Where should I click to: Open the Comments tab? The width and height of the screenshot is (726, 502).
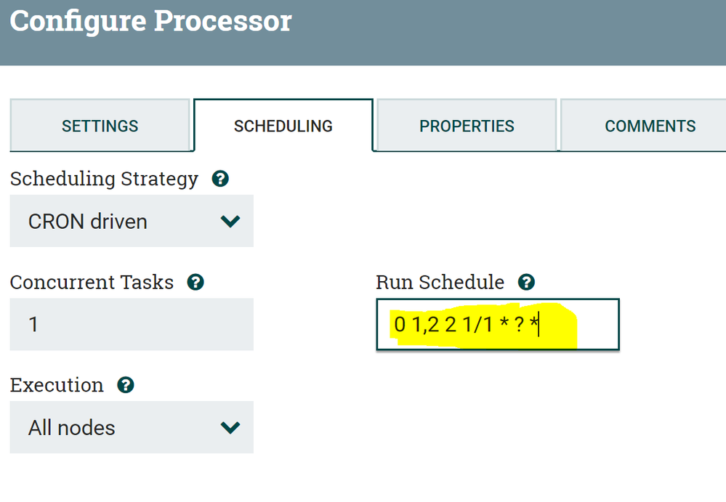click(x=650, y=125)
